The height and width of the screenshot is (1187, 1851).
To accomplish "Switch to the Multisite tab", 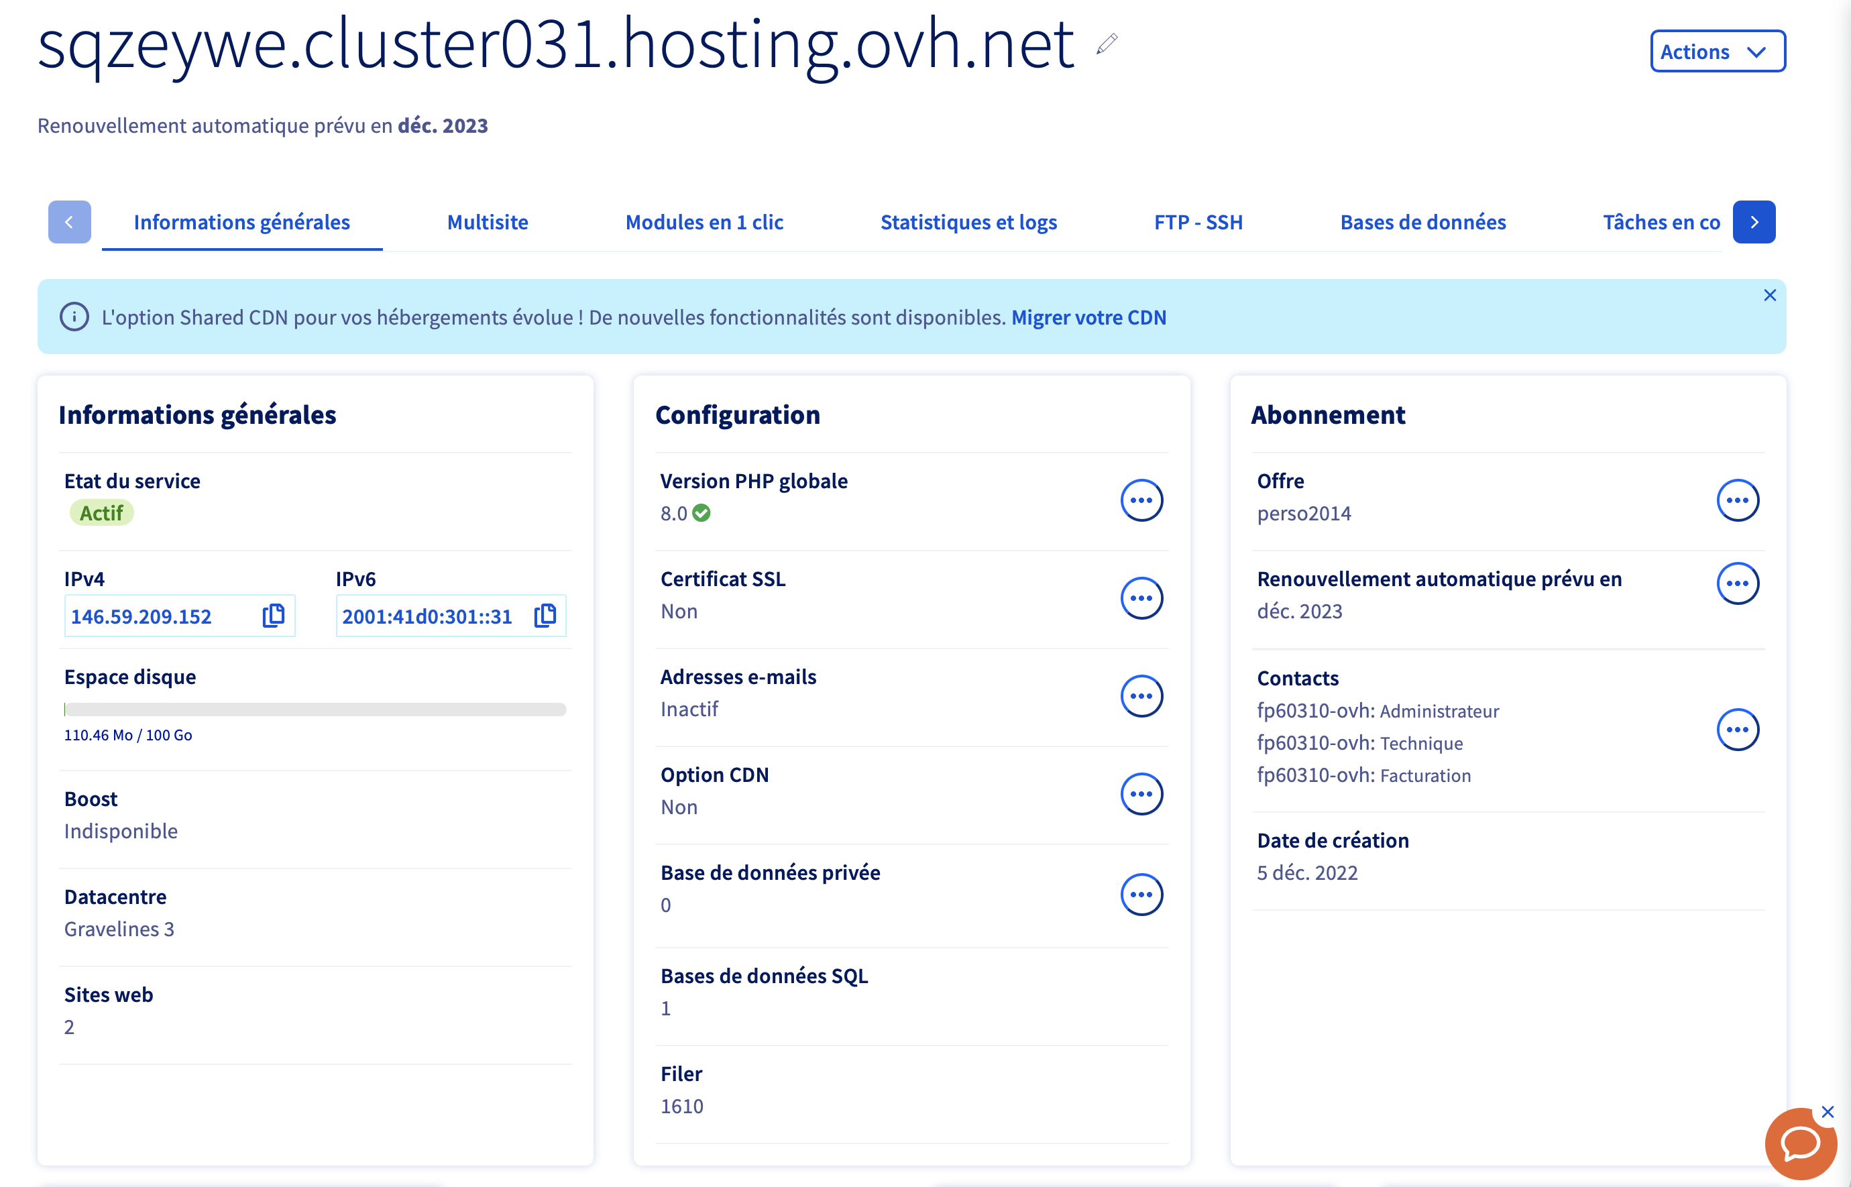I will (x=487, y=222).
